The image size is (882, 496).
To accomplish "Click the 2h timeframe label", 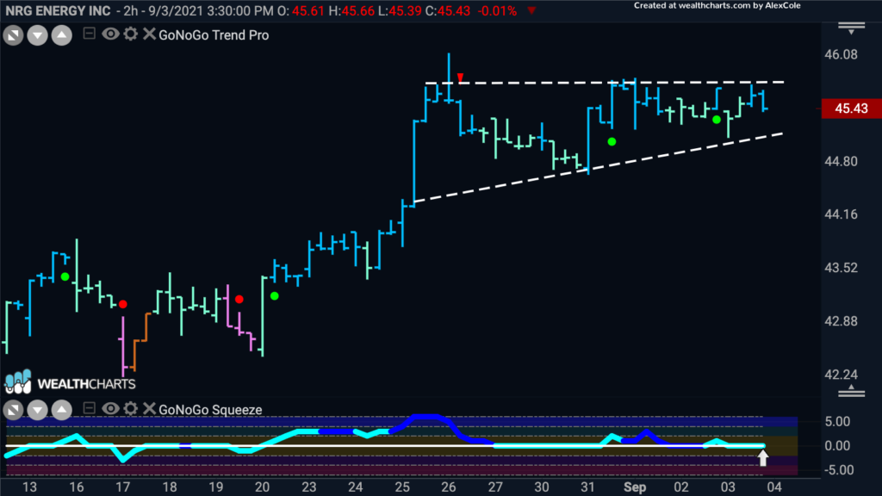I will click(x=131, y=10).
